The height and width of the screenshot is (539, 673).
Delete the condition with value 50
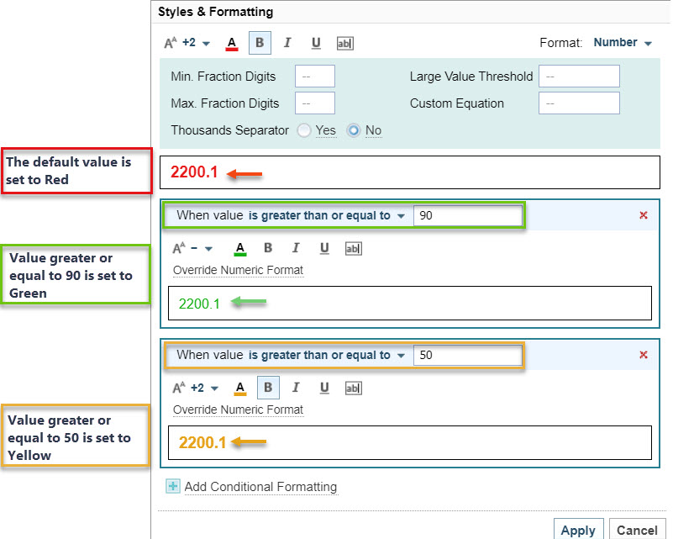pos(644,355)
